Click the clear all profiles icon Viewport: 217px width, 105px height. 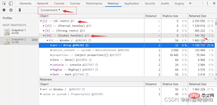(x=11, y=10)
